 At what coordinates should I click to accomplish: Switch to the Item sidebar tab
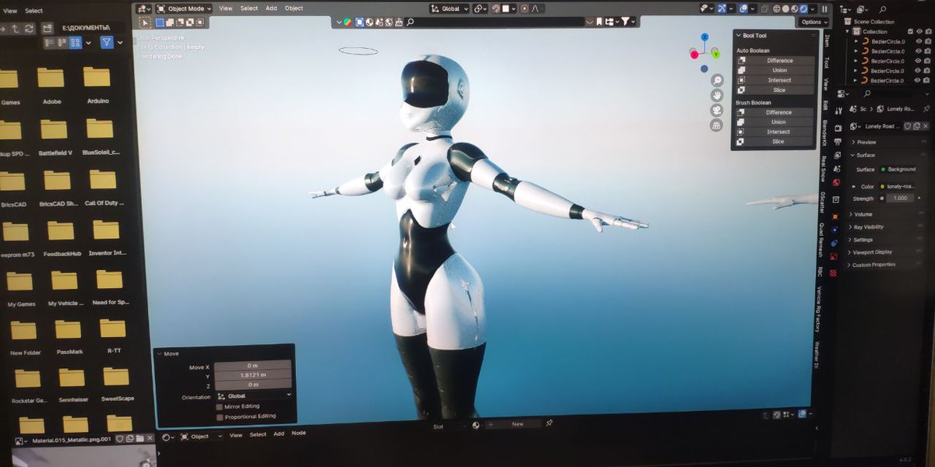[x=827, y=41]
